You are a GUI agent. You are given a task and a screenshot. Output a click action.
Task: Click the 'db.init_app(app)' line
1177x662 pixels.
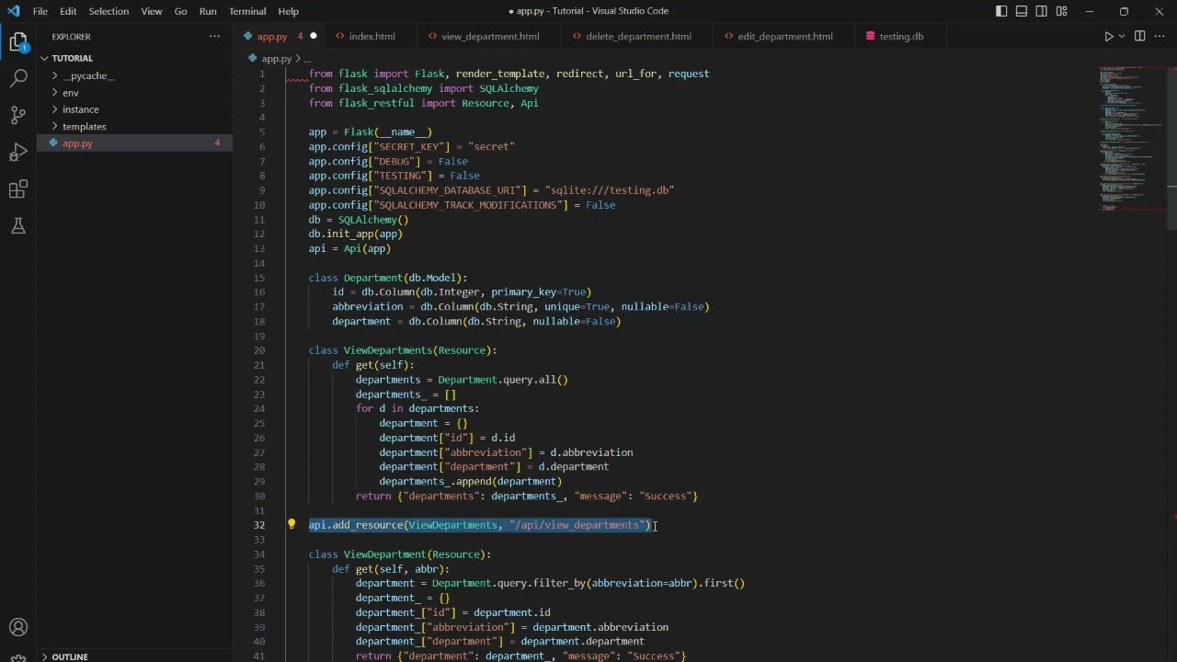[x=356, y=234]
